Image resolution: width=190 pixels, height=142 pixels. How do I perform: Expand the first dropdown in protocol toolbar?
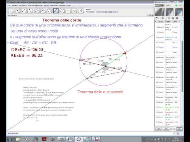[157, 18]
